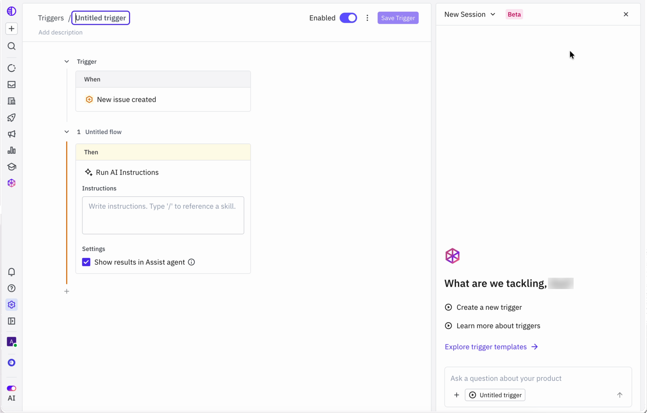Viewport: 647px width, 413px height.
Task: Open the user avatar A in sidebar
Action: (12, 342)
